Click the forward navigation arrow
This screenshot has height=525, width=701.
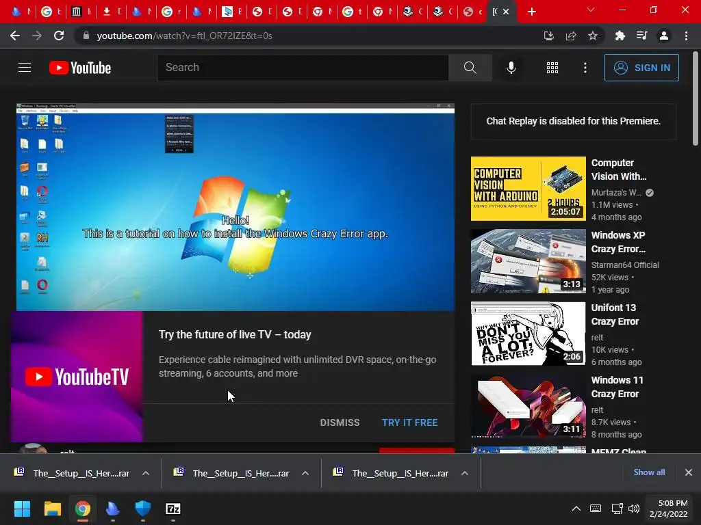coord(37,36)
